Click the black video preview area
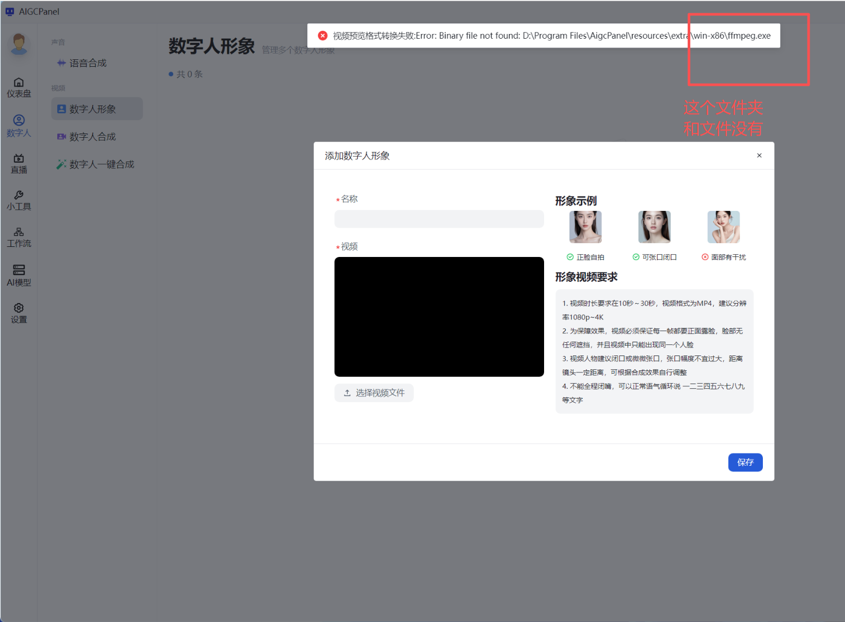Viewport: 845px width, 622px height. pos(439,317)
